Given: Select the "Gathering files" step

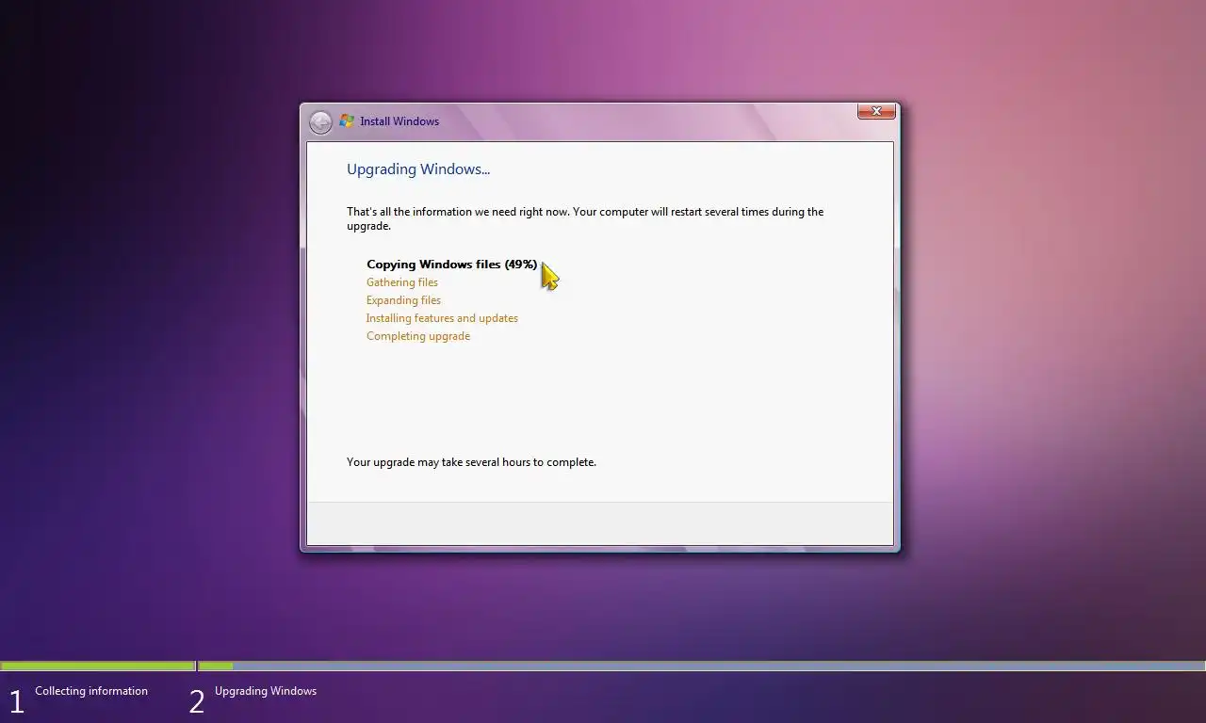Looking at the screenshot, I should pyautogui.click(x=402, y=282).
